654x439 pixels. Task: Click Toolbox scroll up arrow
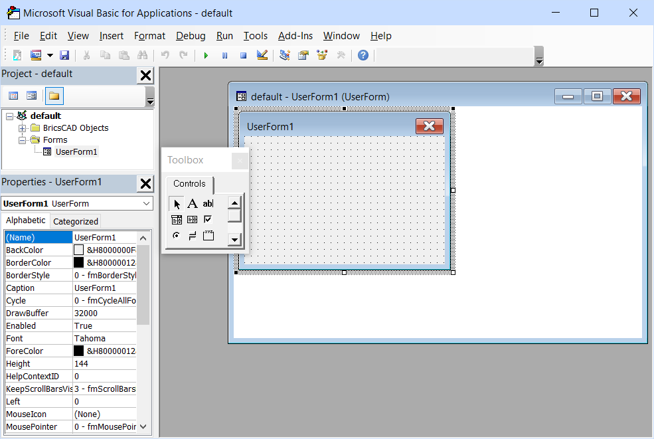tap(234, 203)
